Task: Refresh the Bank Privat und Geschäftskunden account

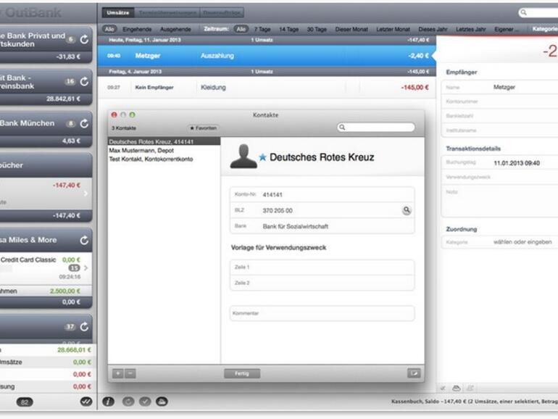Action: pyautogui.click(x=84, y=40)
